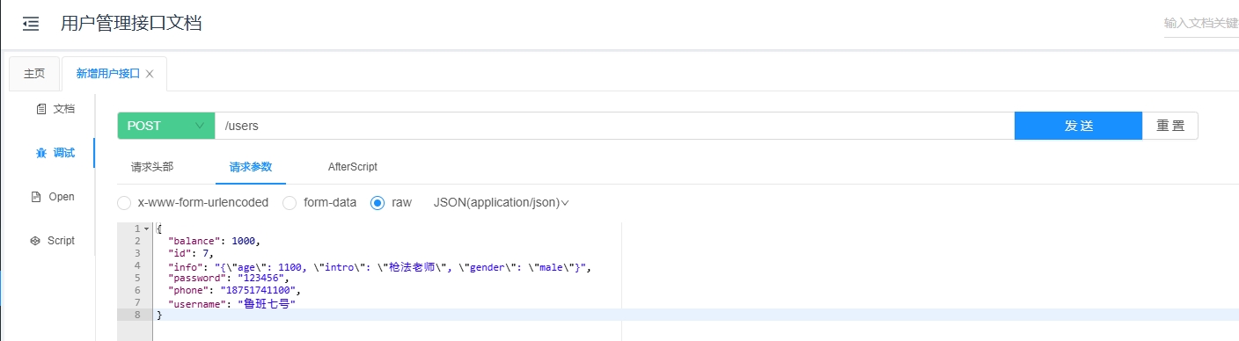This screenshot has height=341, width=1239.
Task: Open the AfterScript tab
Action: (353, 166)
